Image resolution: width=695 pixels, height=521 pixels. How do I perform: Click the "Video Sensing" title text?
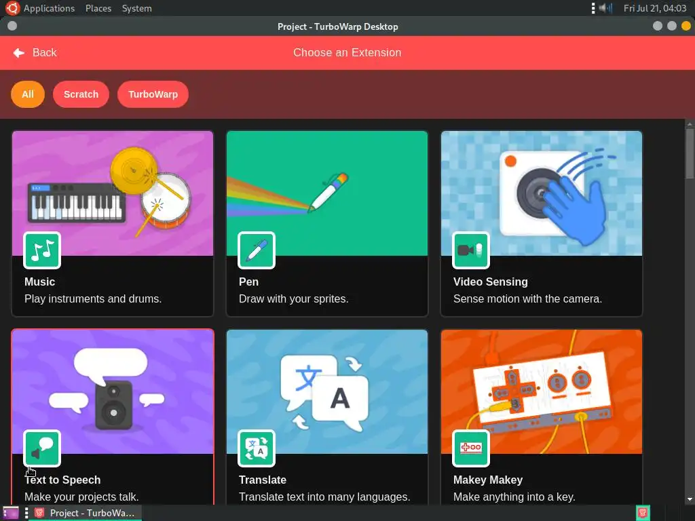click(x=491, y=282)
